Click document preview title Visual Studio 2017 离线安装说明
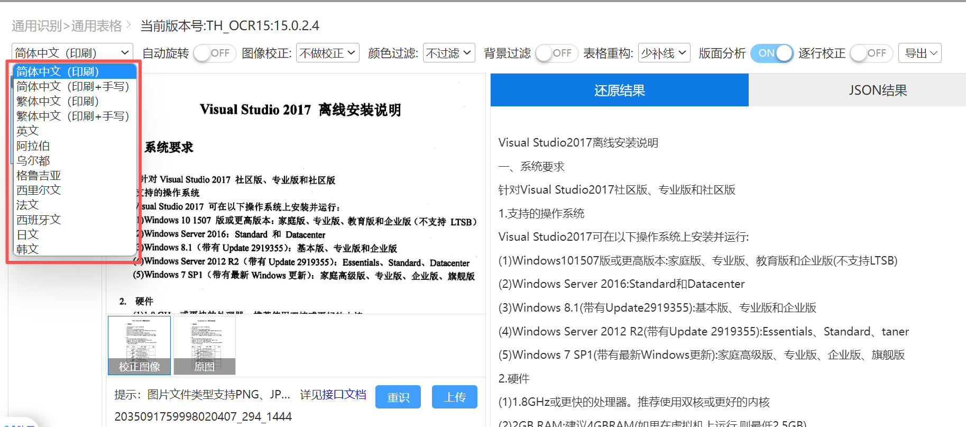Image resolution: width=966 pixels, height=427 pixels. pyautogui.click(x=300, y=110)
